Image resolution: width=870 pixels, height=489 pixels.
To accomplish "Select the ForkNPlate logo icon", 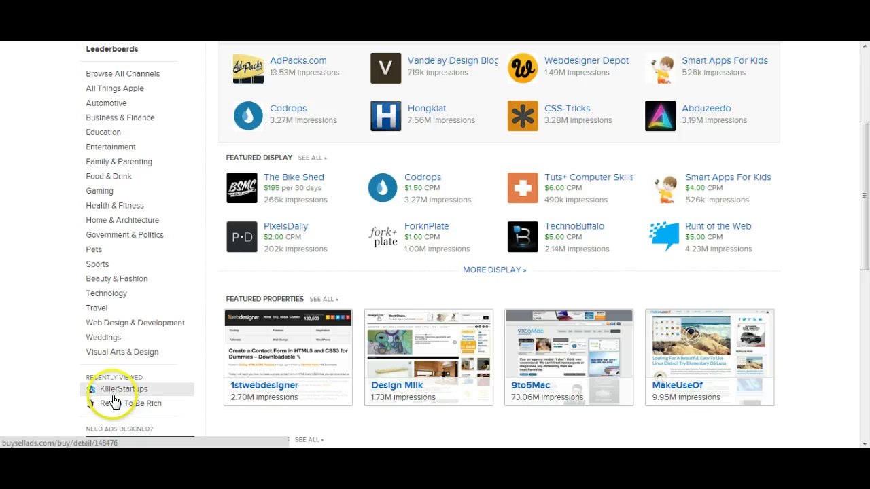I will click(x=383, y=237).
